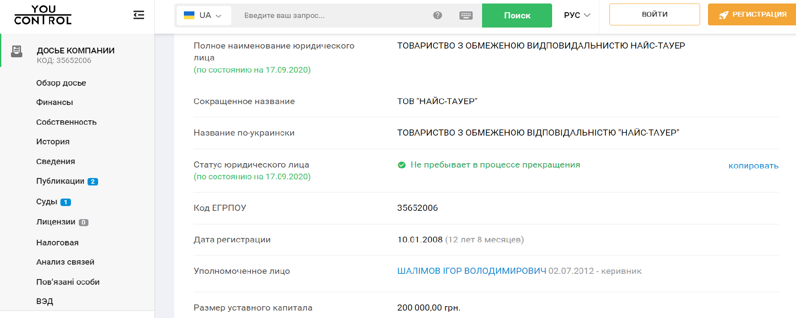Image resolution: width=796 pixels, height=318 pixels.
Task: Click the Ukrainian name value with quoted "НАЙС-ТАУЕР"
Action: [x=538, y=133]
